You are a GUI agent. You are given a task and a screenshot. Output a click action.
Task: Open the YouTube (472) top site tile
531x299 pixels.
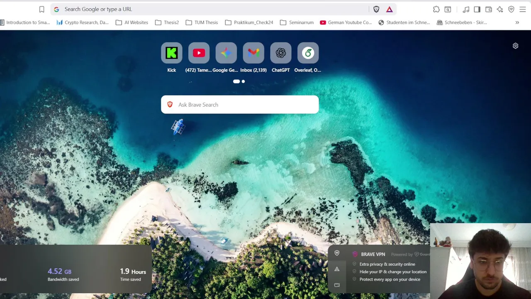(199, 58)
